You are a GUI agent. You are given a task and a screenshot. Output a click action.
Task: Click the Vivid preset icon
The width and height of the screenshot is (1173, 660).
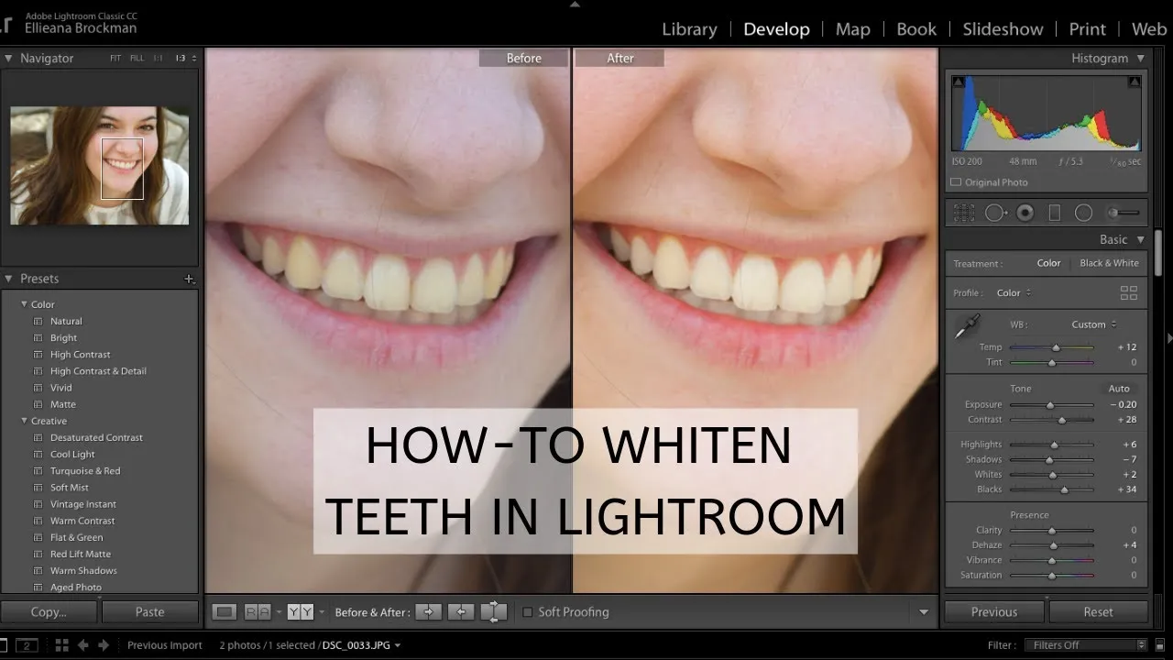pyautogui.click(x=38, y=388)
